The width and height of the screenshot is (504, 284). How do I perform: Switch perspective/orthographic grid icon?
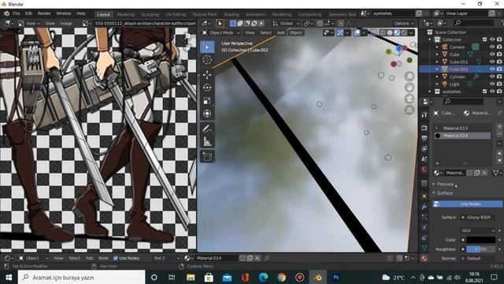point(409,110)
